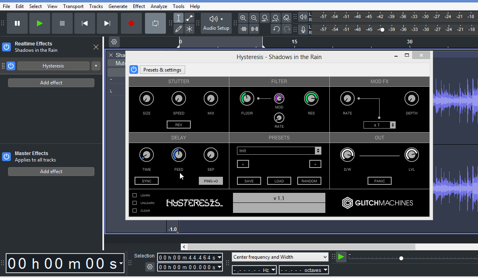Zoom in on the timeline
Viewport: 478px width, 278px height.
243,18
